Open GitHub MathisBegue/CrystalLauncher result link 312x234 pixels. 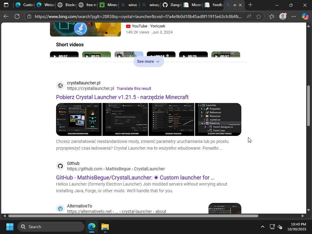tap(135, 178)
